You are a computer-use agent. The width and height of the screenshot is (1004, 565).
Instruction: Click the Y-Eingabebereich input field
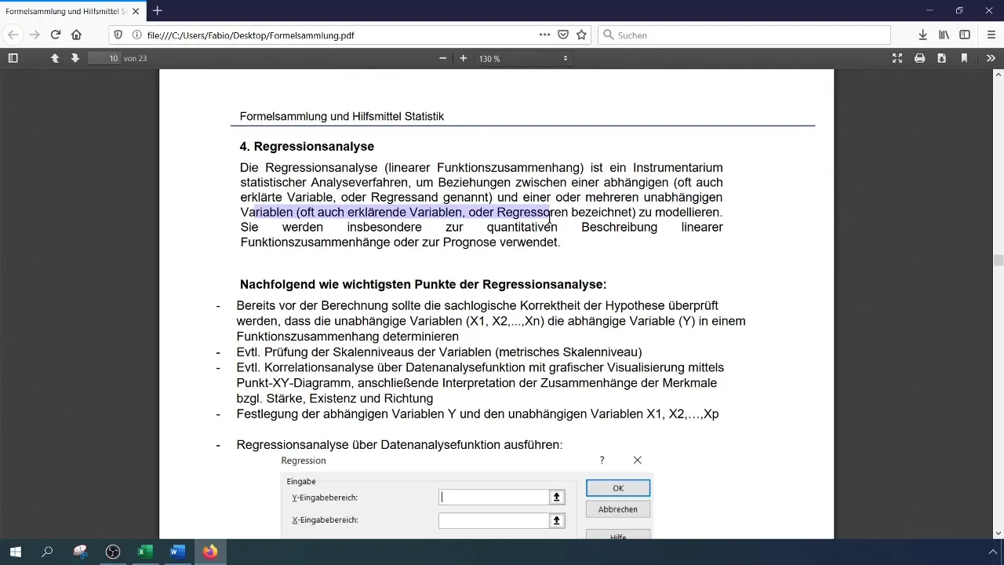pyautogui.click(x=493, y=497)
